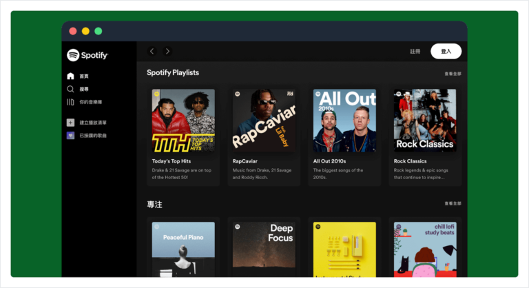The height and width of the screenshot is (288, 529).
Task: Click 查看全部 beside 專注 section
Action: click(453, 203)
